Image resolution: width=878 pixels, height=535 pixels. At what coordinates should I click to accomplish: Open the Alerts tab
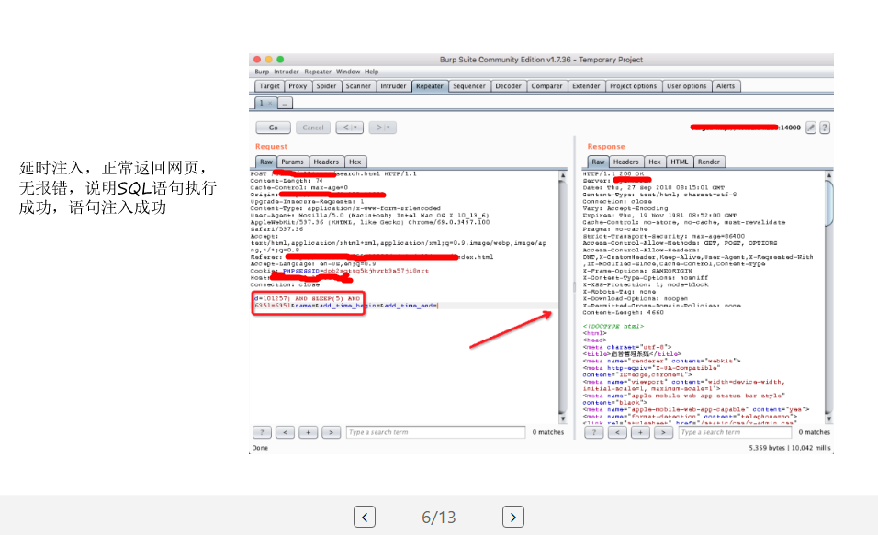[x=726, y=86]
